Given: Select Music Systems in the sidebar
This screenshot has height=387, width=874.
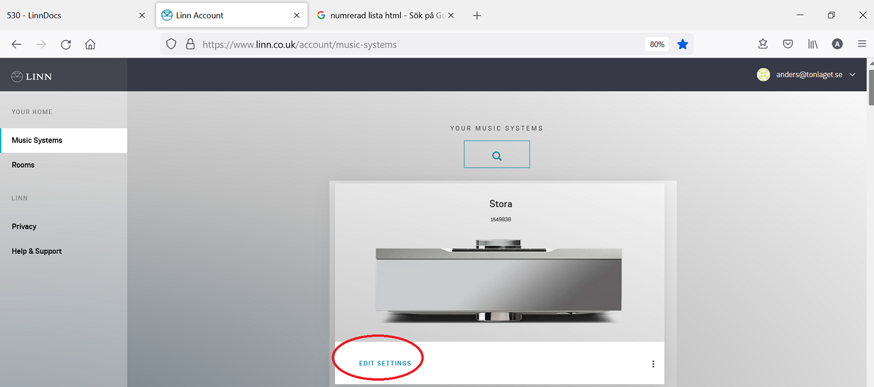Looking at the screenshot, I should [64, 140].
